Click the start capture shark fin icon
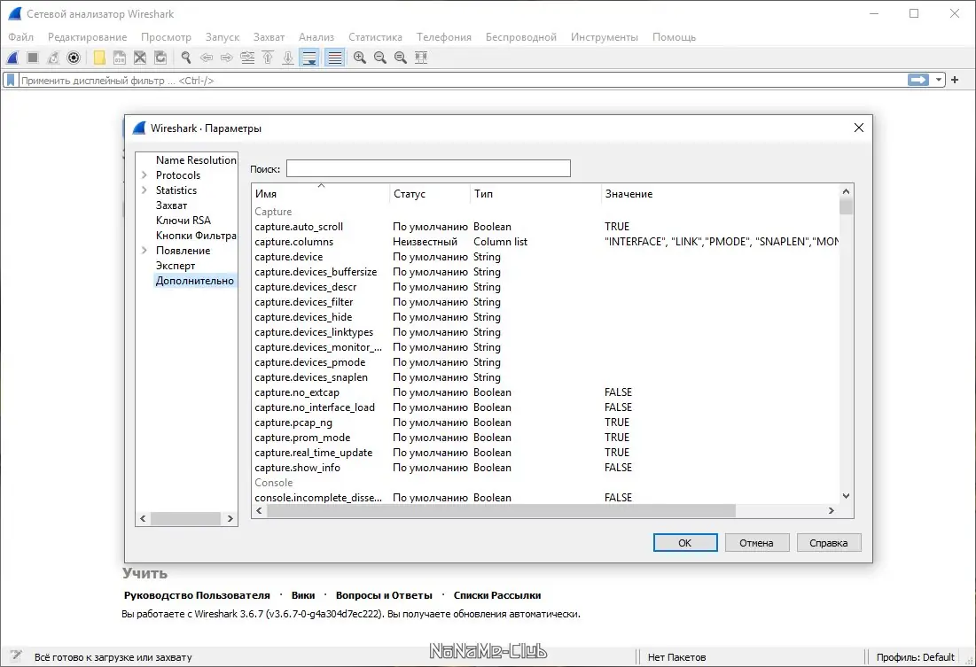 tap(12, 58)
